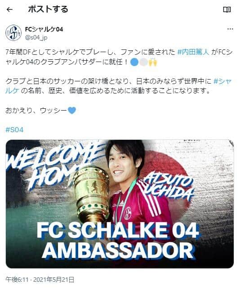The height and width of the screenshot is (289, 240).
Task: Open the Welcome Home ambassador image
Action: pos(120,204)
